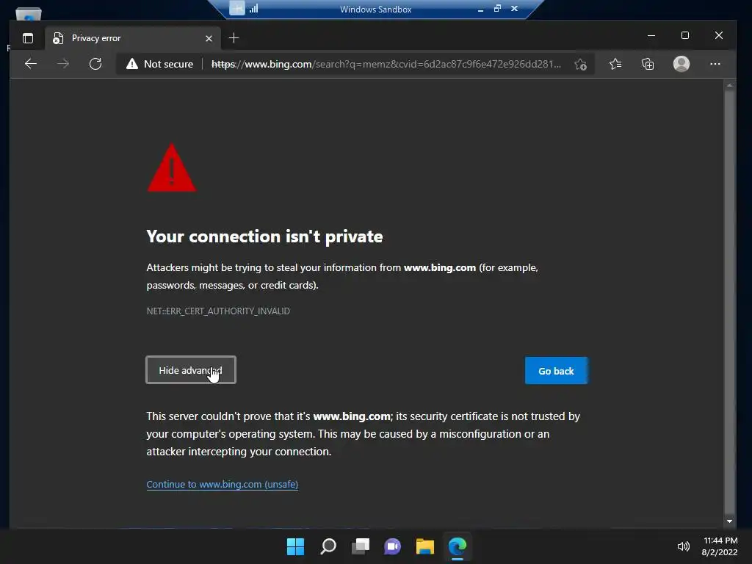Click the Go back button

pyautogui.click(x=556, y=371)
